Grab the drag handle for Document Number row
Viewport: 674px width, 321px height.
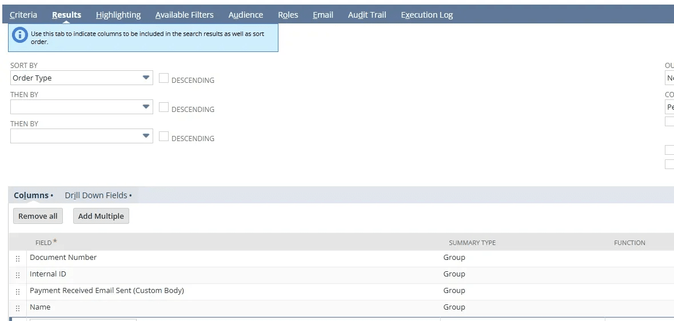click(18, 259)
